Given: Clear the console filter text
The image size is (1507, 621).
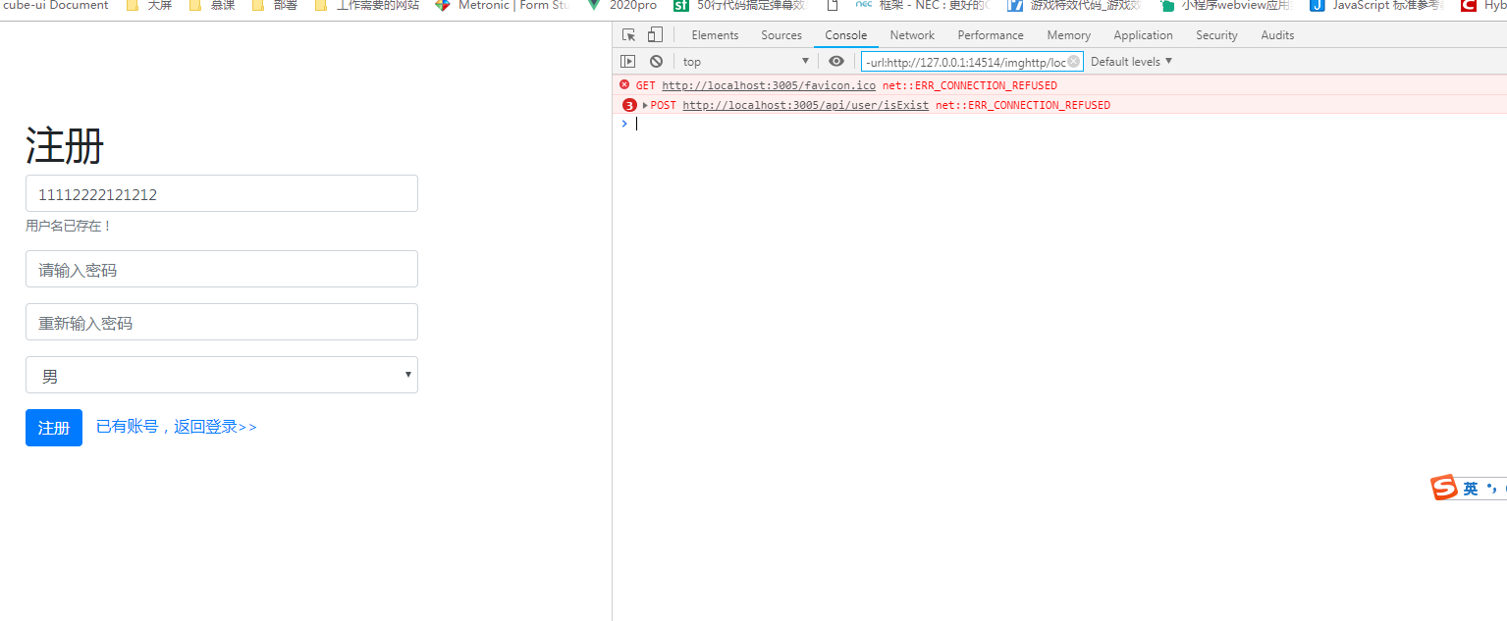Looking at the screenshot, I should (1074, 61).
